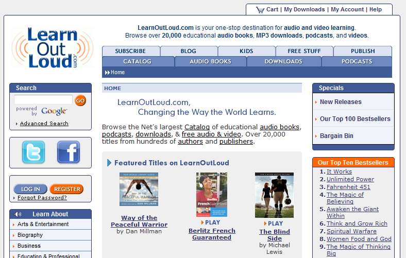Click Forgot Password link
This screenshot has width=406, height=258.
tap(42, 198)
